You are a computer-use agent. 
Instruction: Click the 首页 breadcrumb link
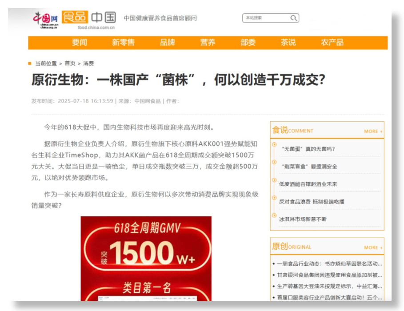[x=70, y=64]
